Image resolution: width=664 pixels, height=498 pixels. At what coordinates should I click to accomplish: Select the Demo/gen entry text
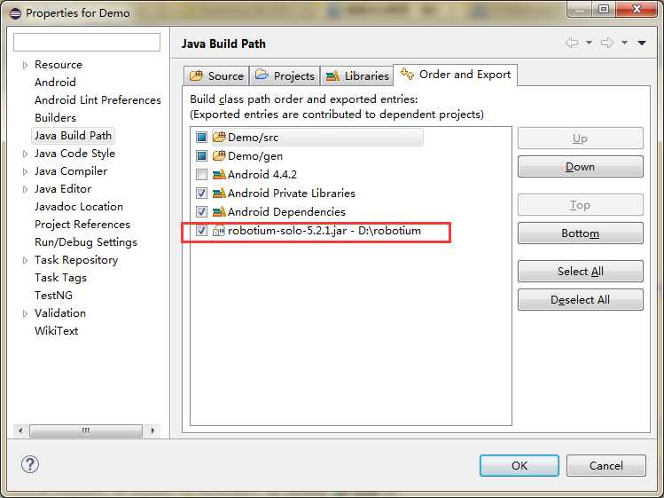pos(255,156)
